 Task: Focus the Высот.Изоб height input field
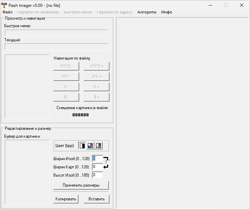97,175
